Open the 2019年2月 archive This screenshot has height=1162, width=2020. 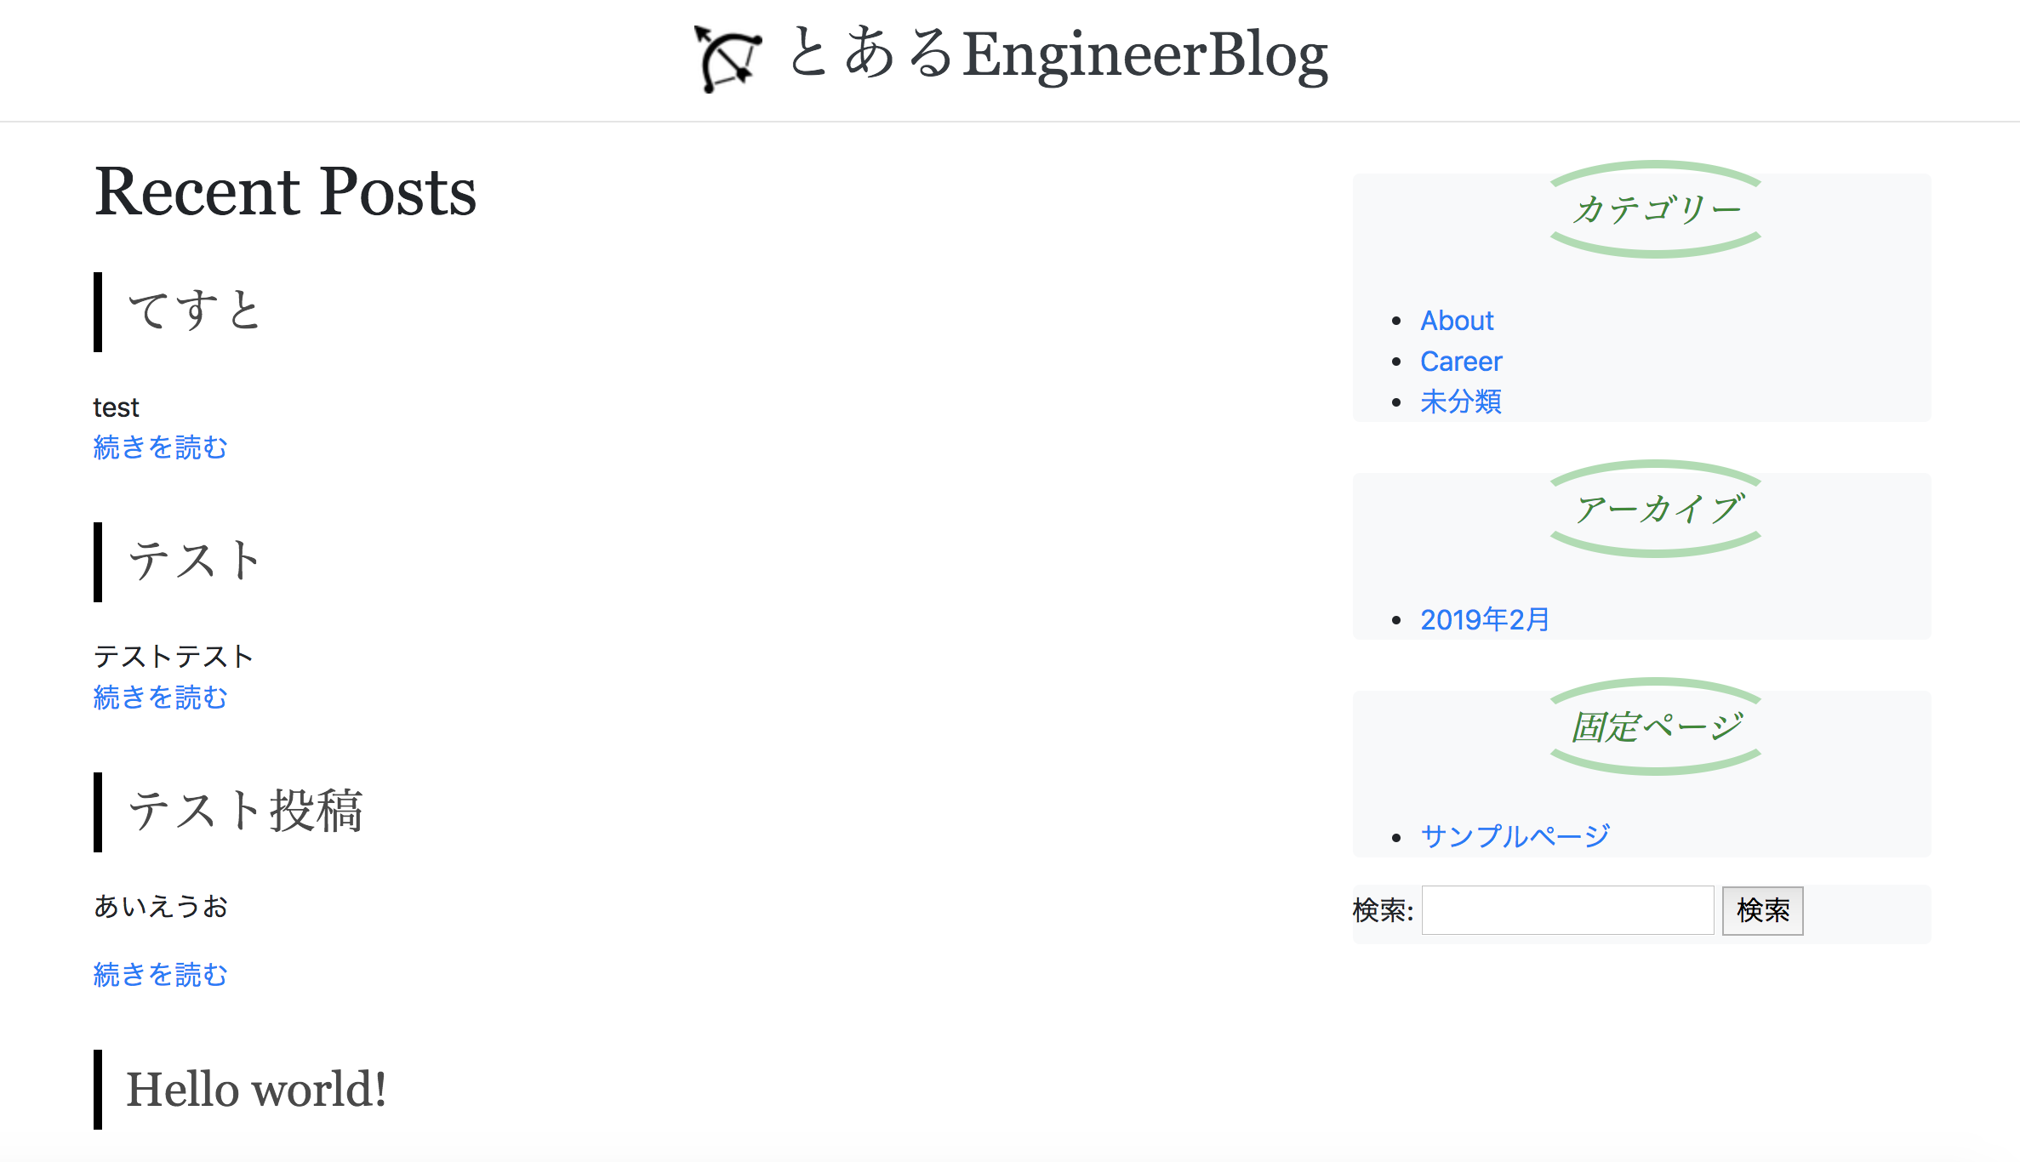(1485, 619)
